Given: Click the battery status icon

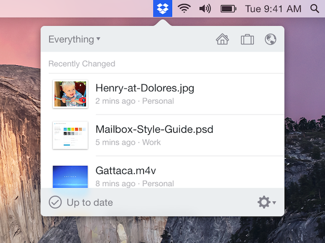Looking at the screenshot, I should pos(228,9).
